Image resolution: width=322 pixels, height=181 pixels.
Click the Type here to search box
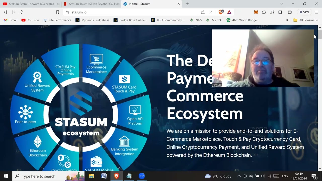click(48, 176)
